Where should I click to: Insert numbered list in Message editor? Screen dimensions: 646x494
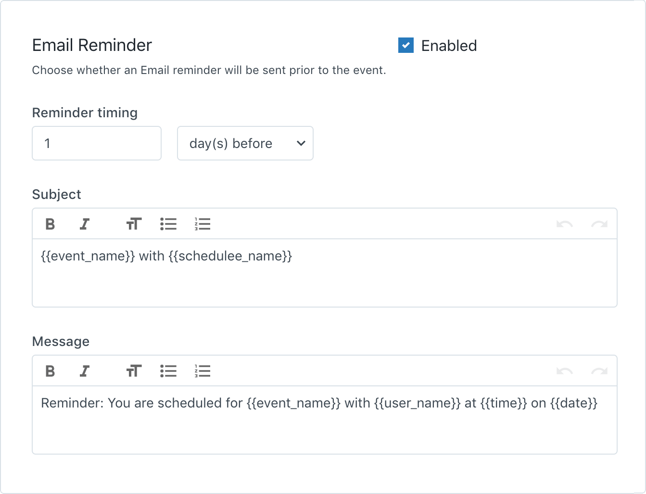point(203,371)
